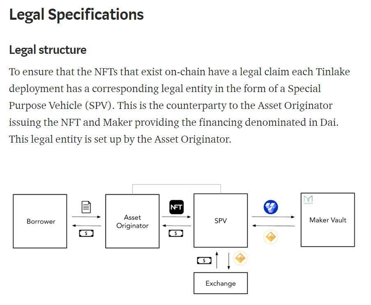The image size is (371, 305).
Task: Click the black NFT icon
Action: (x=177, y=207)
